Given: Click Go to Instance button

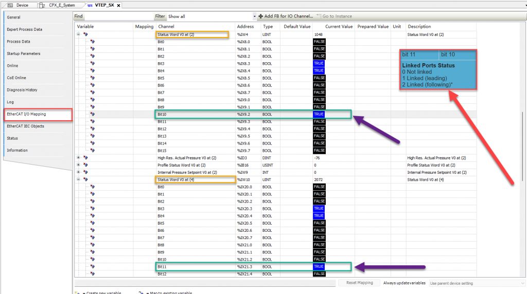Looking at the screenshot, I should [334, 16].
